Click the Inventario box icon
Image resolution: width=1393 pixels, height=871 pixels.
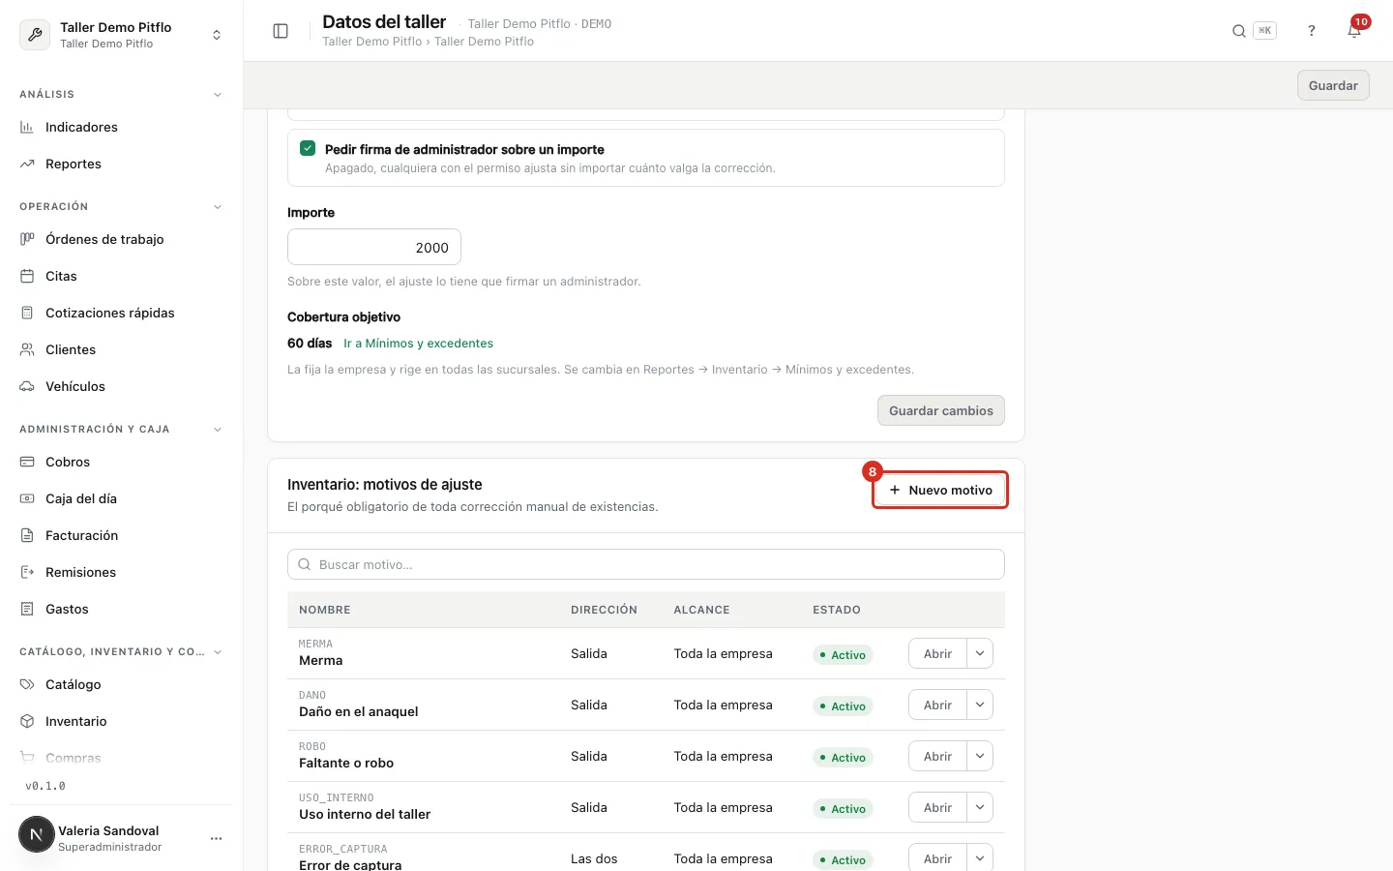pyautogui.click(x=27, y=721)
